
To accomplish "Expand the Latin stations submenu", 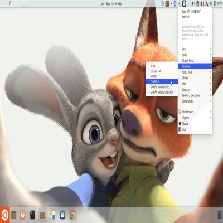I will pyautogui.click(x=195, y=55).
